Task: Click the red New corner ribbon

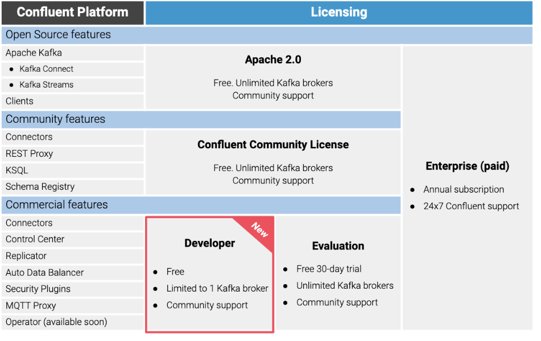Action: (x=259, y=230)
